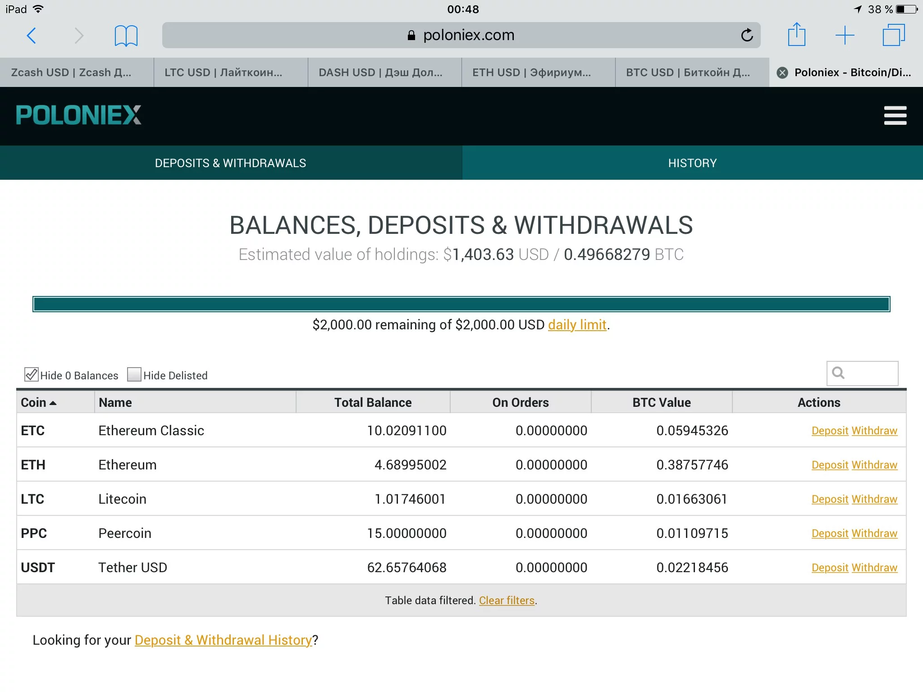Tap the poloniex.com address bar
Viewport: 923px width, 692px height.
click(461, 35)
